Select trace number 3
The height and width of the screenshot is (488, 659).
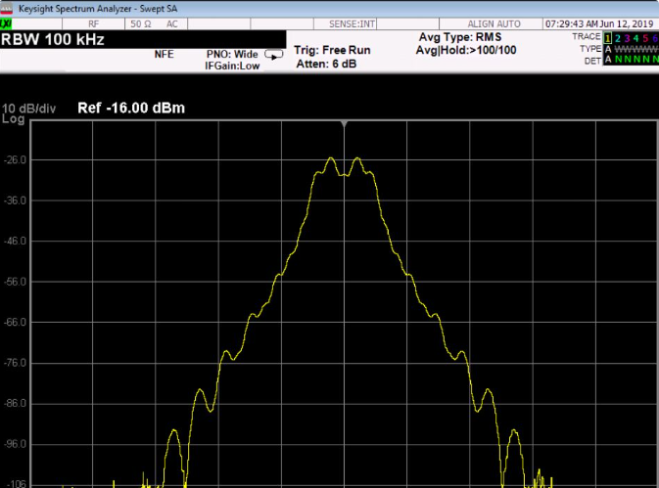click(627, 38)
